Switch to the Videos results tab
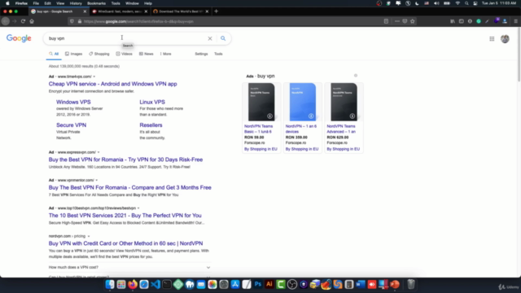521x293 pixels. 124,54
